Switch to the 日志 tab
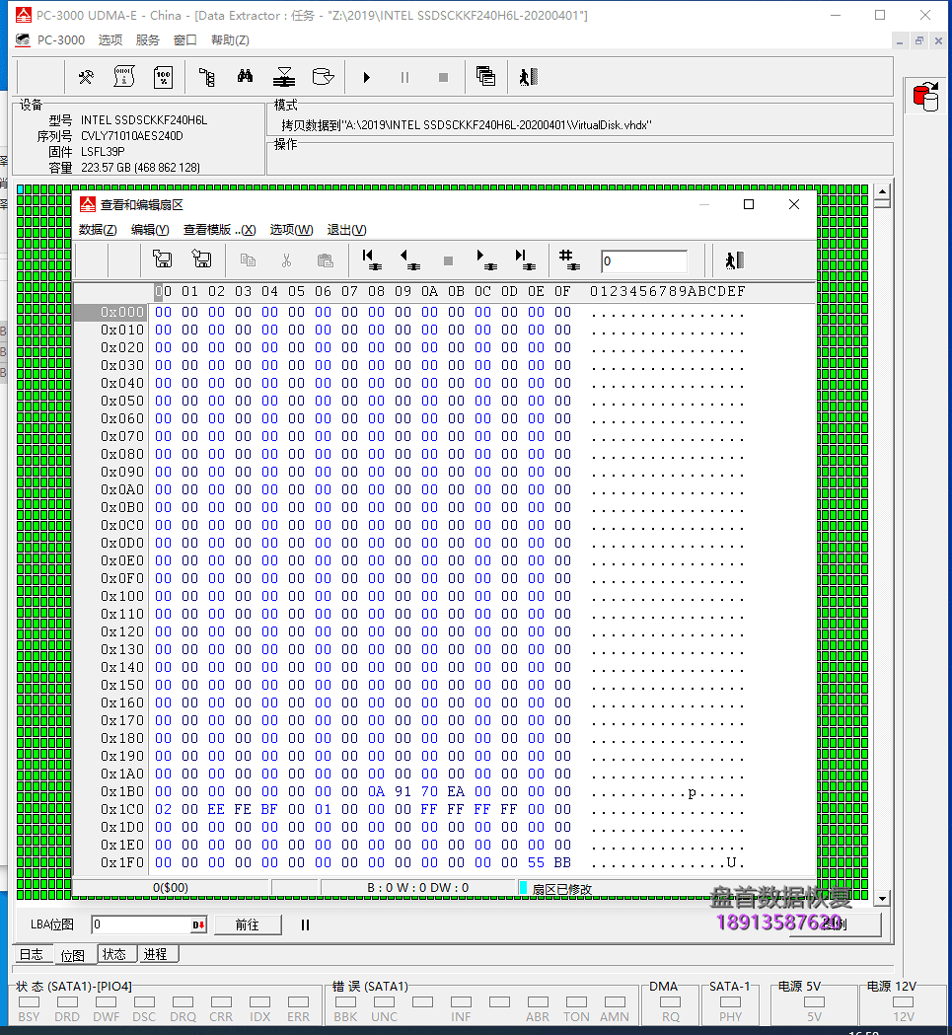Screen dimensions: 952x1035 point(32,954)
